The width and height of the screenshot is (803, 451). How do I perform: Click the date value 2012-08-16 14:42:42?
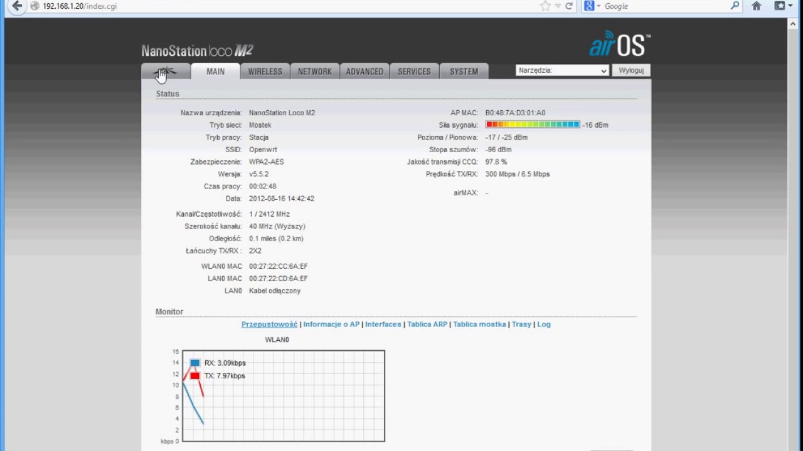coord(282,199)
